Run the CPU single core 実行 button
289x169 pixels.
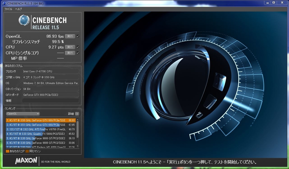point(70,53)
